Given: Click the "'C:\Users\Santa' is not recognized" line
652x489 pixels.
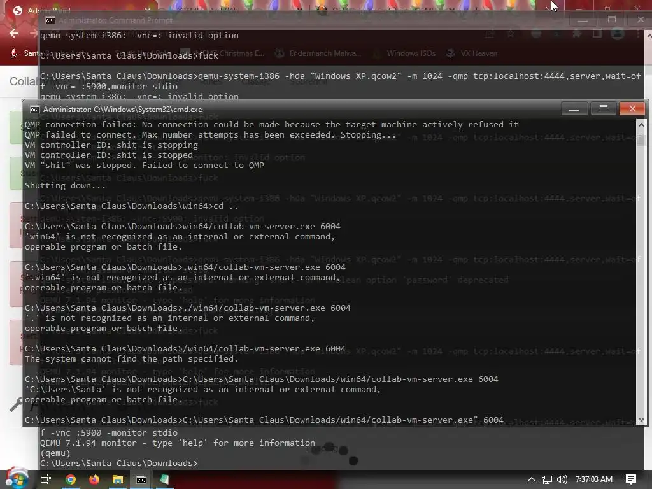Looking at the screenshot, I should [203, 389].
